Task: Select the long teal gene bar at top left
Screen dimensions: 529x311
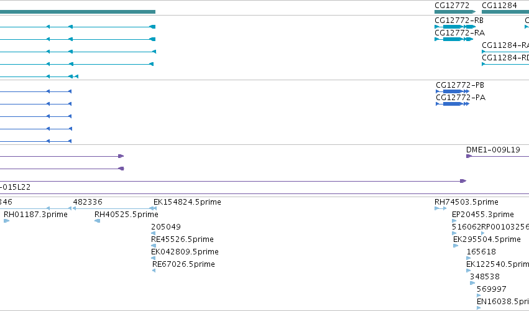Action: pos(78,12)
